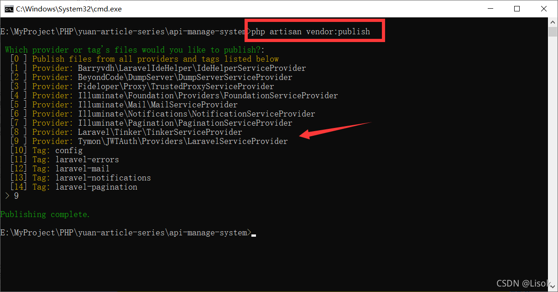
Task: Click the vertical scrollbar thumb
Action: coord(553,32)
